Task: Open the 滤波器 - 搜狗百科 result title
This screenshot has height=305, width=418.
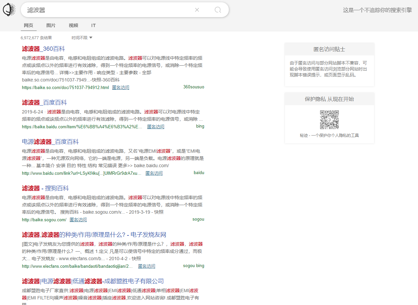Action: pos(45,188)
